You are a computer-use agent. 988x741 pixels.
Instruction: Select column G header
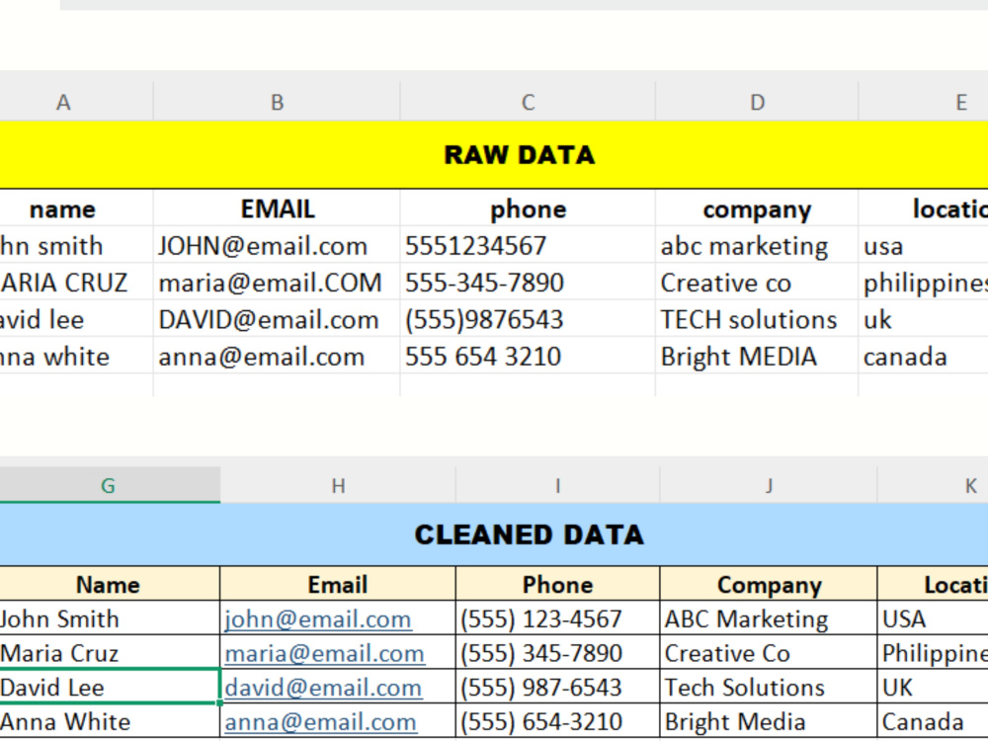coord(110,485)
